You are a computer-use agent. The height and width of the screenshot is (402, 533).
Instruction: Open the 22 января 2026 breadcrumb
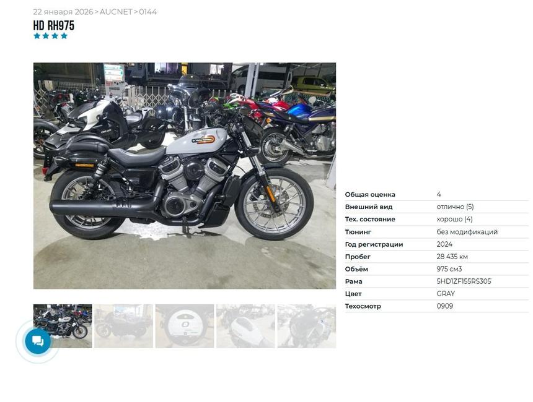(63, 12)
